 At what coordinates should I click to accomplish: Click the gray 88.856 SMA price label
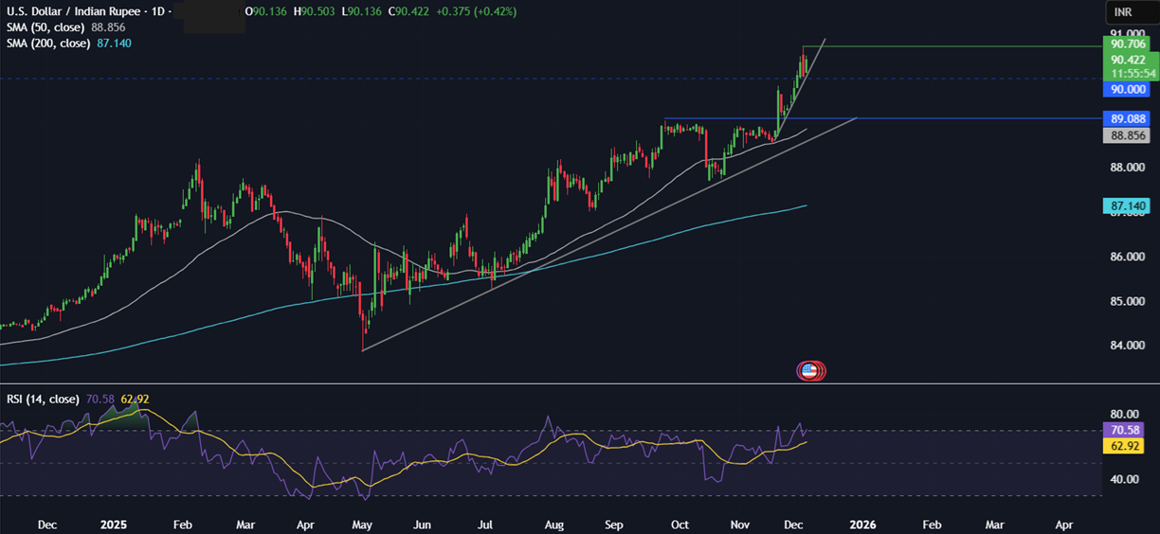click(x=1128, y=135)
